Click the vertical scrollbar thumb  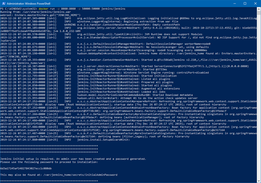point(259,13)
